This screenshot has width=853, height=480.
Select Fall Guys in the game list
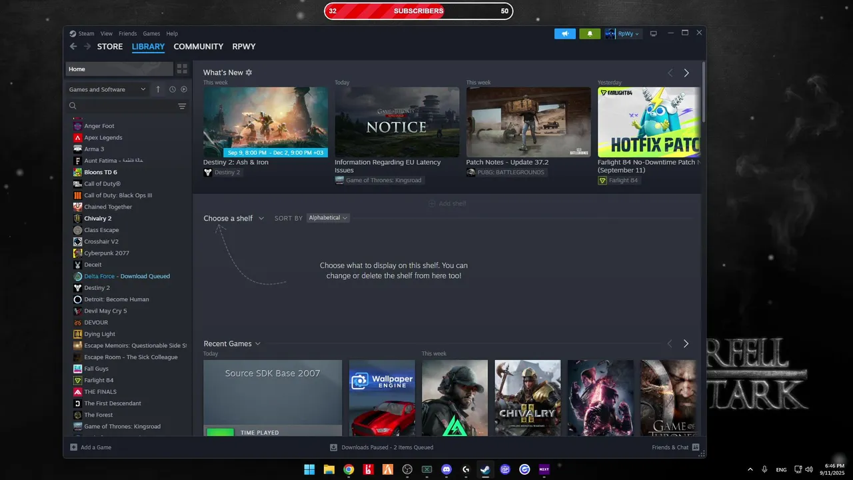click(96, 369)
